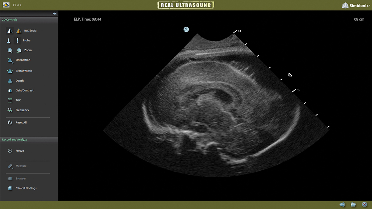Open the folder icon in bottom bar
The width and height of the screenshot is (372, 209).
tap(353, 205)
